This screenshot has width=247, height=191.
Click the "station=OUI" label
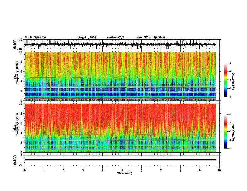(115, 37)
